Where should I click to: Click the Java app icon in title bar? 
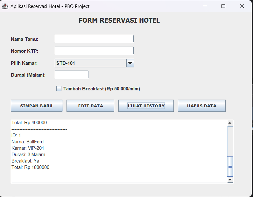click(5, 6)
